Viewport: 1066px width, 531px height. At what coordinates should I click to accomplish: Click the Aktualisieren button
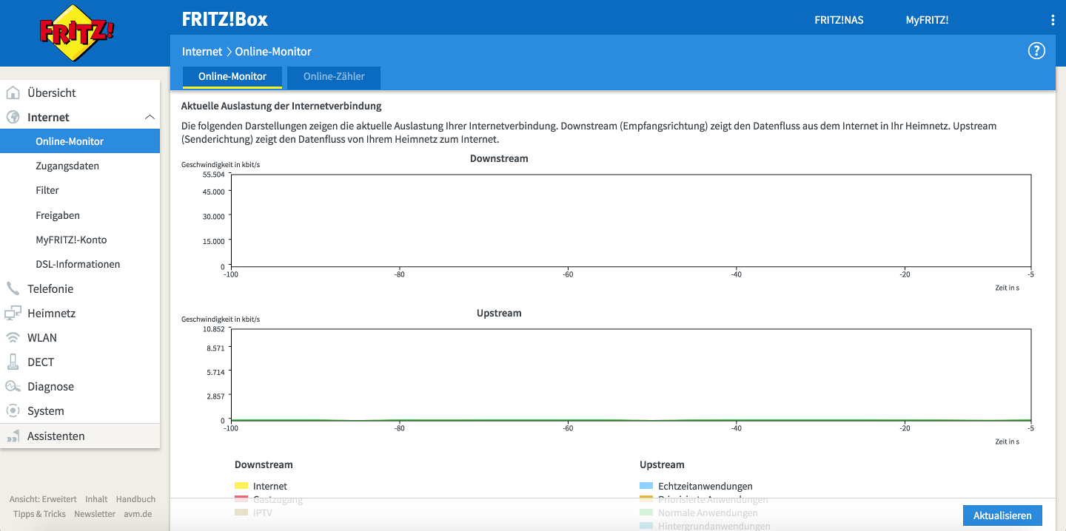tap(1002, 515)
